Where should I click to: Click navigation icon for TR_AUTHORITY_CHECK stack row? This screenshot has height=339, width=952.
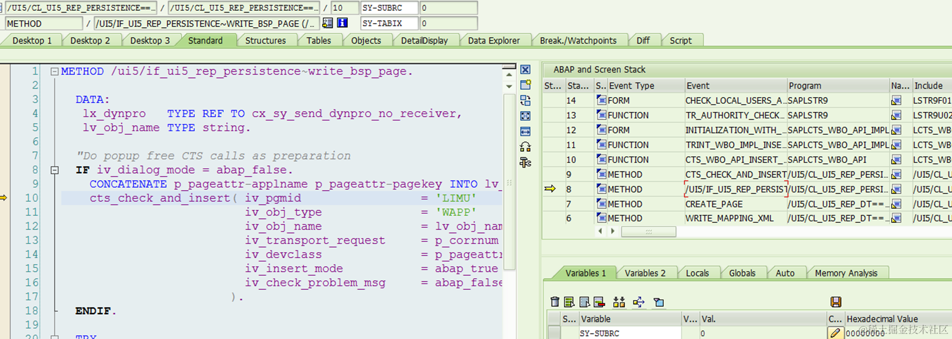896,115
